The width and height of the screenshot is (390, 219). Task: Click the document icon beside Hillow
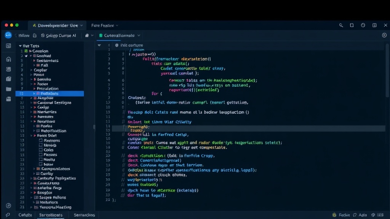coord(35,35)
